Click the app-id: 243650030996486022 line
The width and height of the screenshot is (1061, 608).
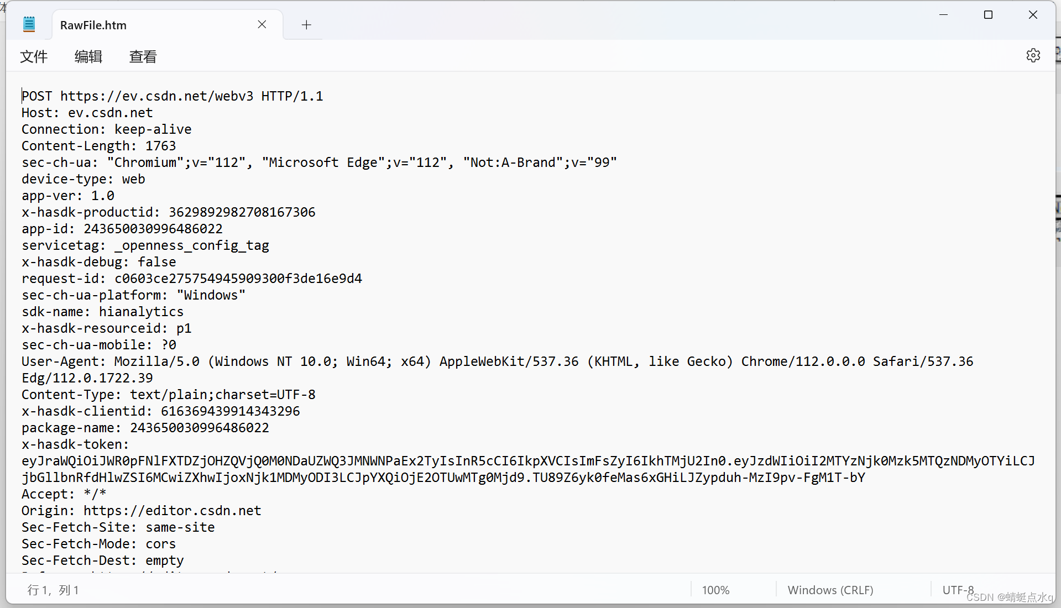[x=122, y=229]
